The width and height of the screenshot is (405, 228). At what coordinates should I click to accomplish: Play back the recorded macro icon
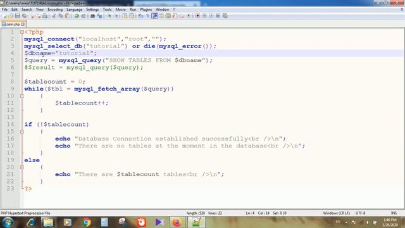tap(211, 16)
